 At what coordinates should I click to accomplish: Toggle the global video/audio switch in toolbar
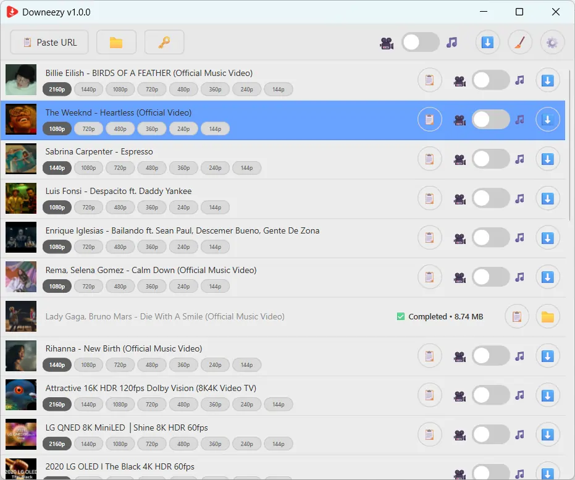pyautogui.click(x=420, y=43)
